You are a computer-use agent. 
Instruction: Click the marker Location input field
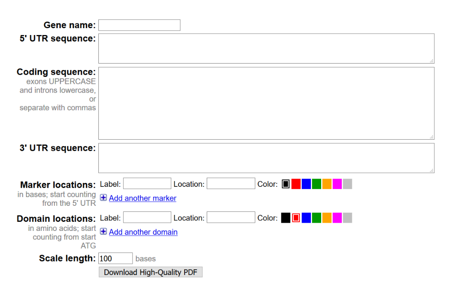[x=231, y=184]
